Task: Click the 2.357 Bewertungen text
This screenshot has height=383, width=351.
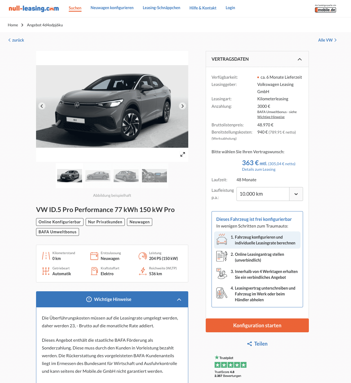Action: click(228, 376)
